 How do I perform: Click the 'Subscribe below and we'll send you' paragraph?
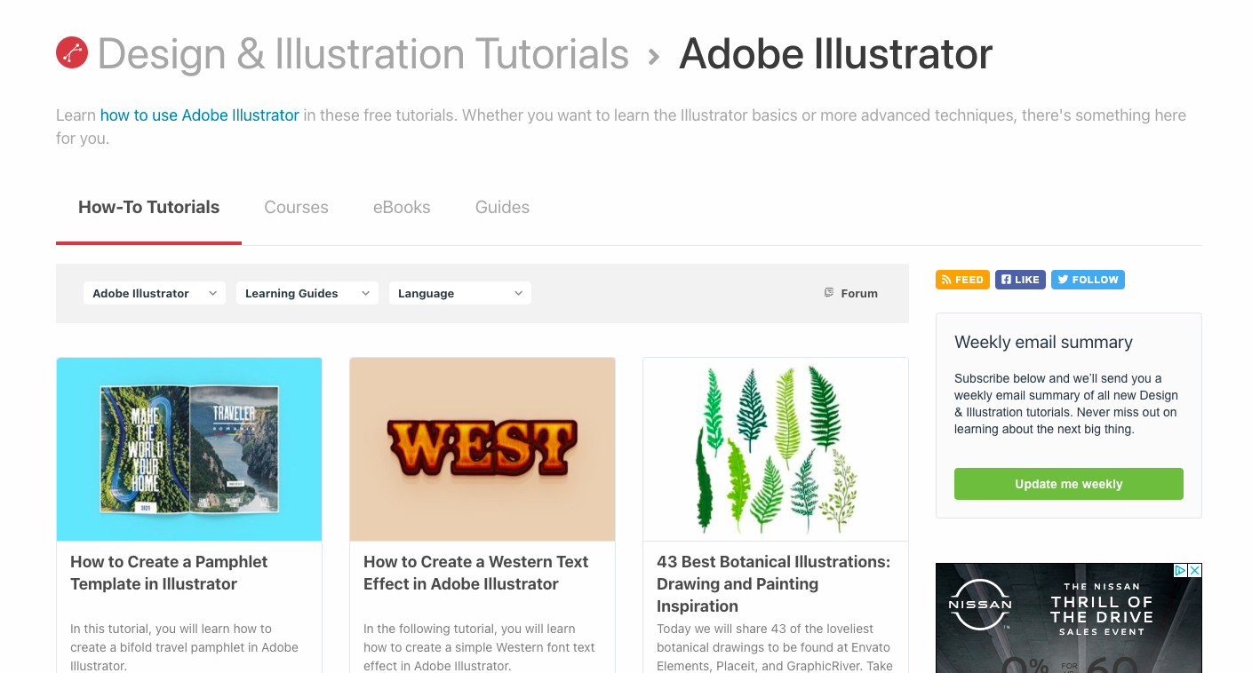[x=1066, y=404]
